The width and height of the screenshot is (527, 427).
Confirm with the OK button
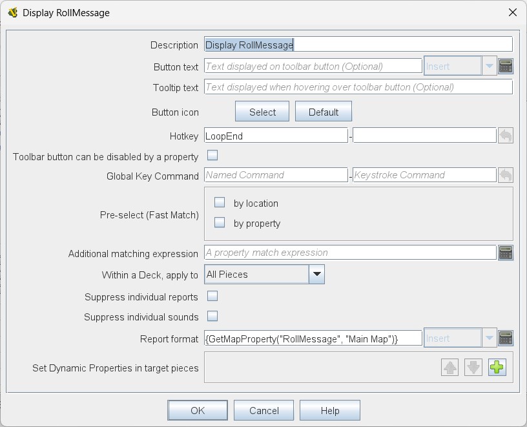[x=198, y=410]
